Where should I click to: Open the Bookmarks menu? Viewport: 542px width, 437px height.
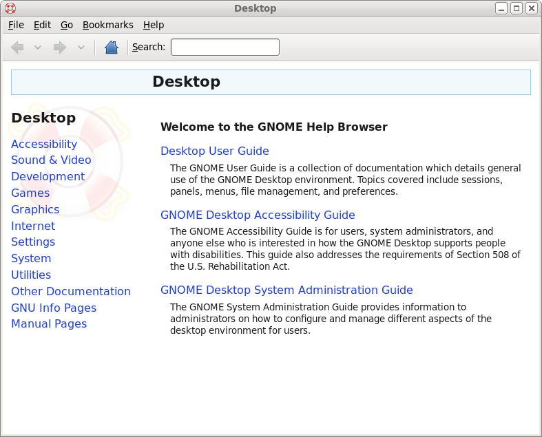pyautogui.click(x=108, y=25)
